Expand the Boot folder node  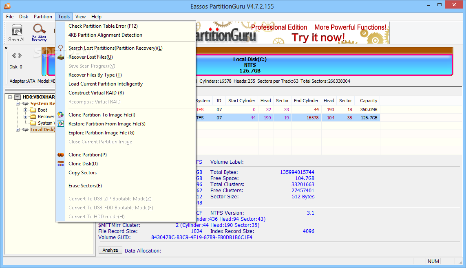[26, 110]
